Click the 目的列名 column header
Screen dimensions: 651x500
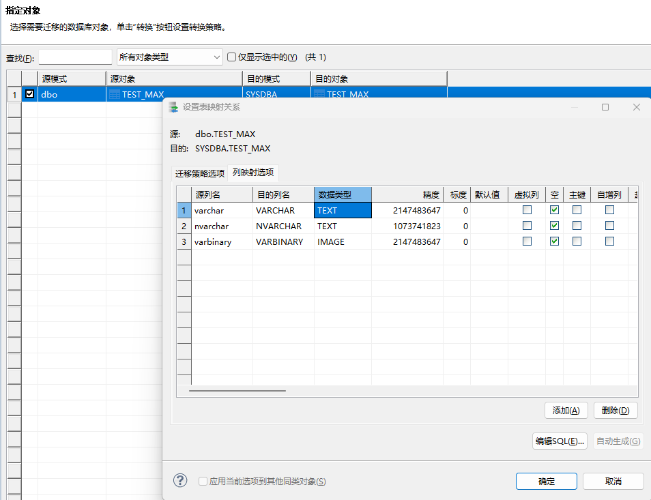click(283, 194)
